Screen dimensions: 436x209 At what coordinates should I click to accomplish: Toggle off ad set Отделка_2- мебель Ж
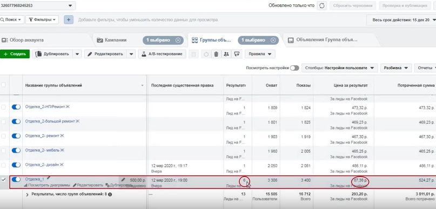pos(16,150)
